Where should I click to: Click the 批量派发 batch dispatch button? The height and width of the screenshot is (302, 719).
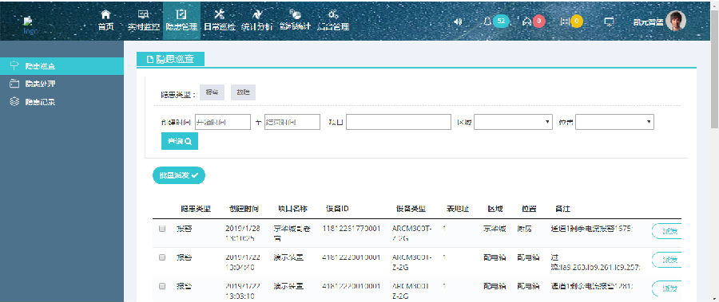point(179,175)
